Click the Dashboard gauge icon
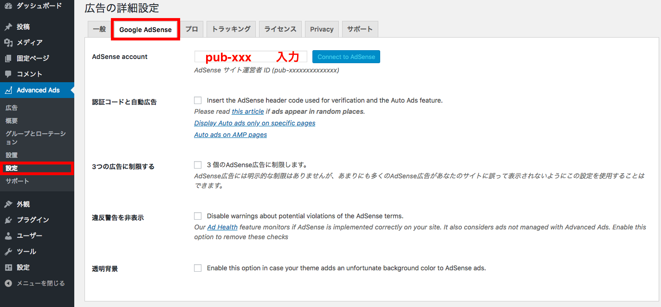Viewport: 661px width, 307px height. (x=8, y=6)
